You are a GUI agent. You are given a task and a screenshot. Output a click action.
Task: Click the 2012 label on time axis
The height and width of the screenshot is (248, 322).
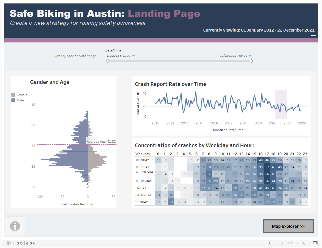coord(155,123)
